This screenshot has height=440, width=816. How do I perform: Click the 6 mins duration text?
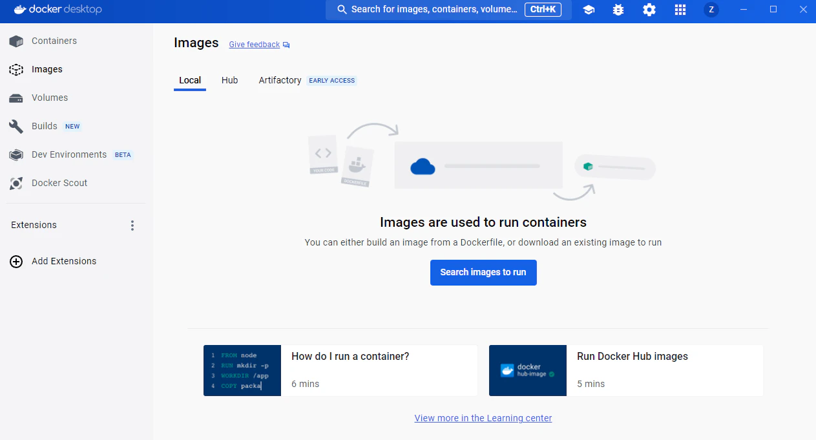306,384
